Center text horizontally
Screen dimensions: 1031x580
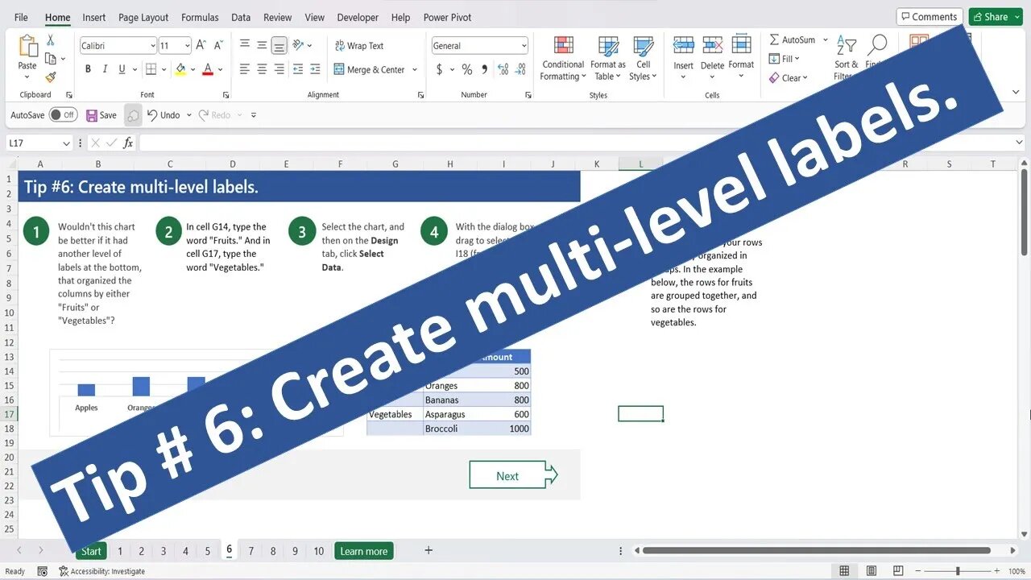262,70
